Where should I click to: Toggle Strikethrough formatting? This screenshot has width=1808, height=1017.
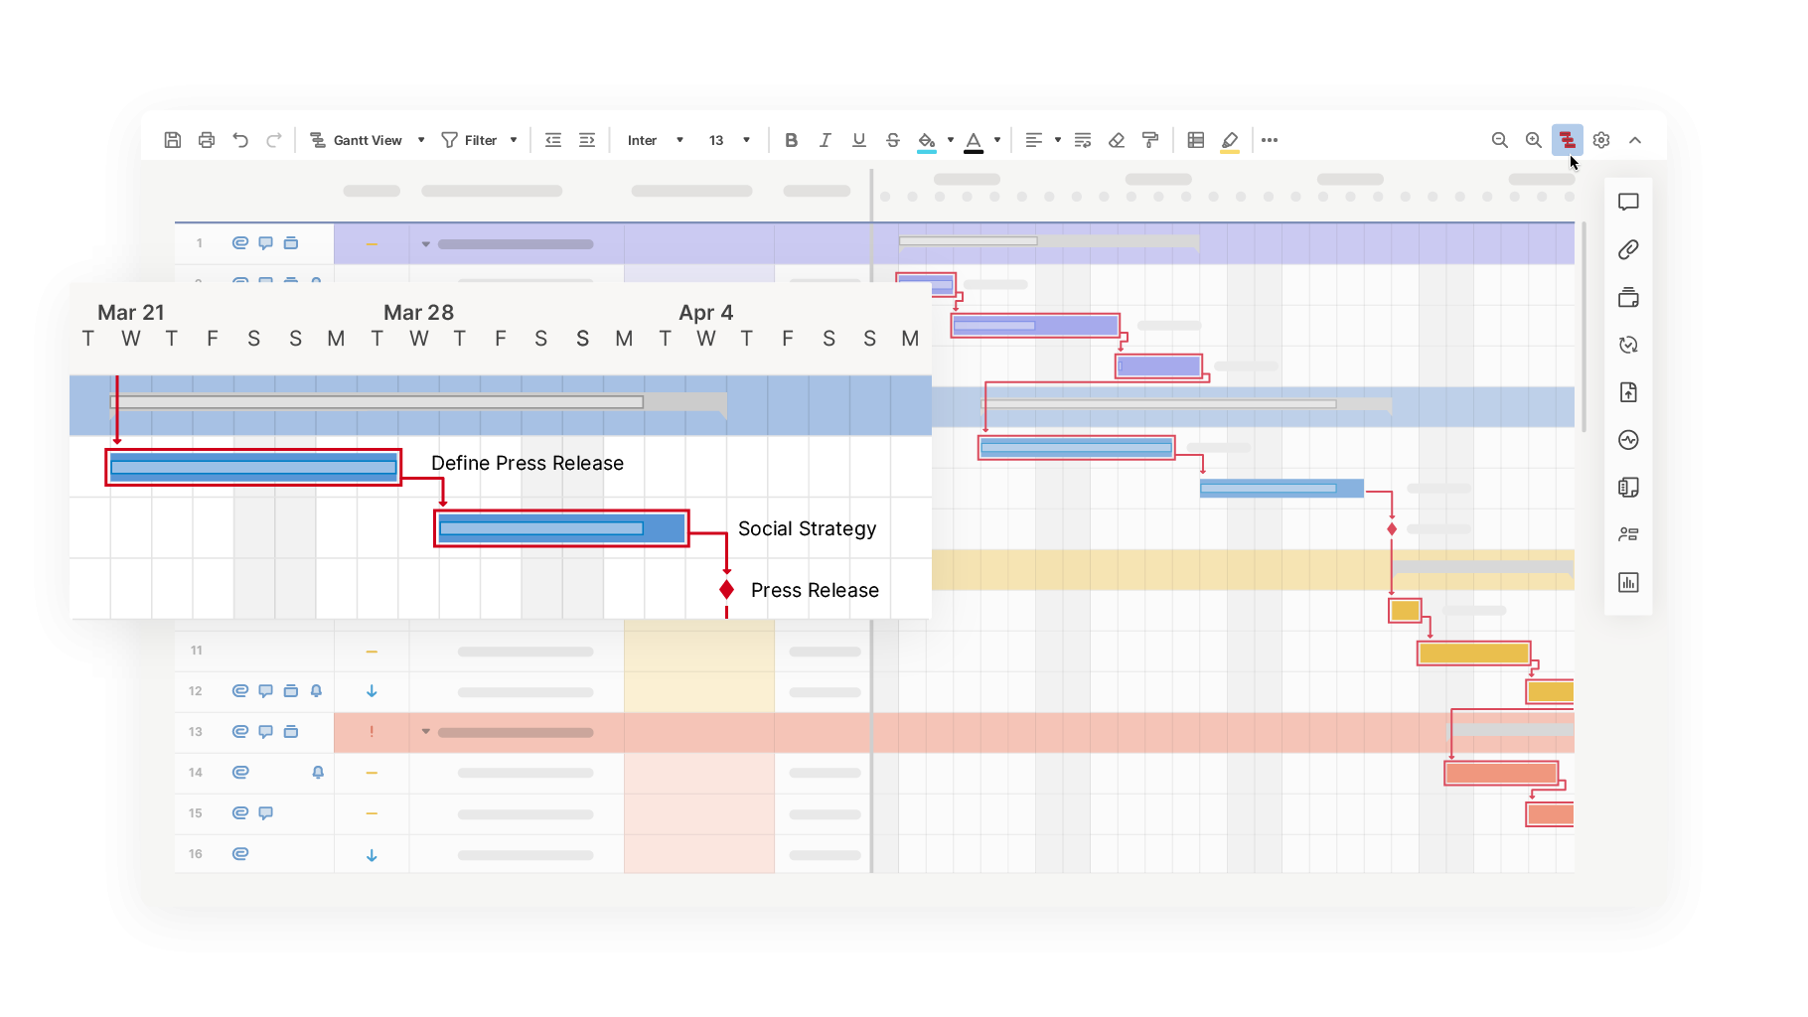(x=893, y=140)
